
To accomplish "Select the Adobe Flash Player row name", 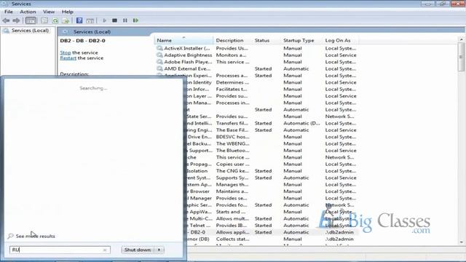I will [188, 62].
